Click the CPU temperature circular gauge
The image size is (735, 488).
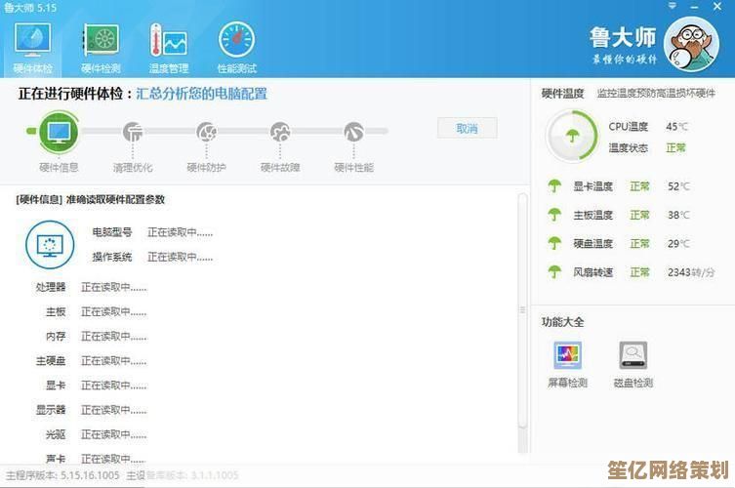coord(570,137)
